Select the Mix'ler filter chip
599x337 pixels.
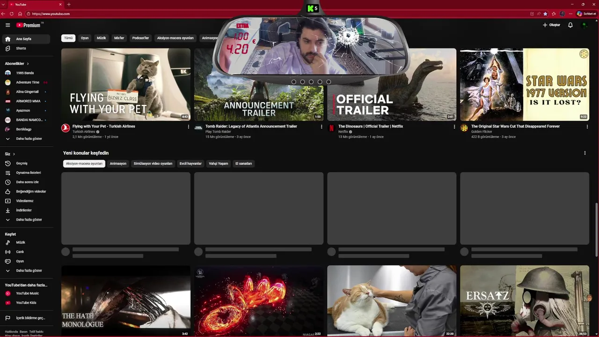119,38
